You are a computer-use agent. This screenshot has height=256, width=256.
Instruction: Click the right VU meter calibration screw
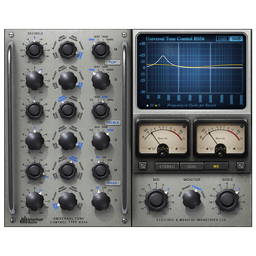pyautogui.click(x=221, y=154)
